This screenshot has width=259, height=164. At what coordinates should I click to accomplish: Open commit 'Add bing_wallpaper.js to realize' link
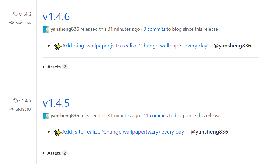(x=135, y=46)
